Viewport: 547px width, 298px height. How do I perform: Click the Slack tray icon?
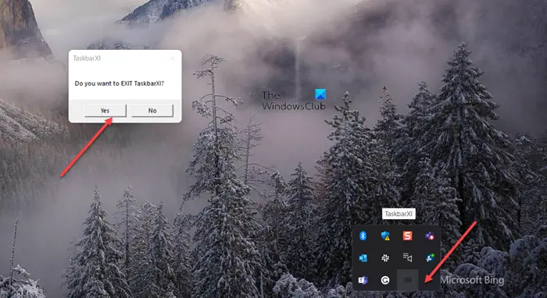[385, 258]
